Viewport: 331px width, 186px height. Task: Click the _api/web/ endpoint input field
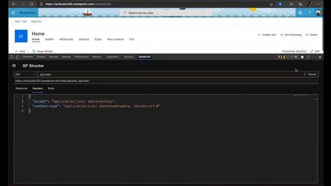[170, 74]
